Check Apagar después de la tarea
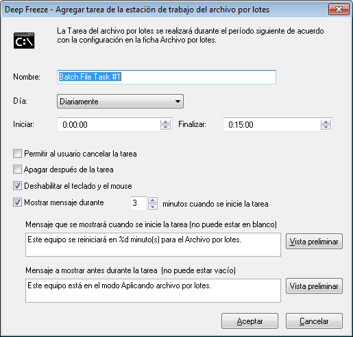The height and width of the screenshot is (337, 353). click(17, 170)
